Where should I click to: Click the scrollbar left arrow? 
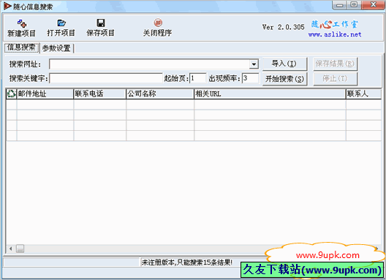pyautogui.click(x=11, y=249)
